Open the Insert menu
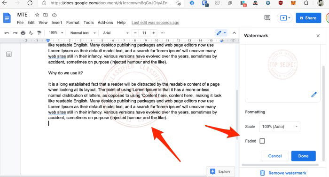The image size is (329, 177). pos(57,23)
